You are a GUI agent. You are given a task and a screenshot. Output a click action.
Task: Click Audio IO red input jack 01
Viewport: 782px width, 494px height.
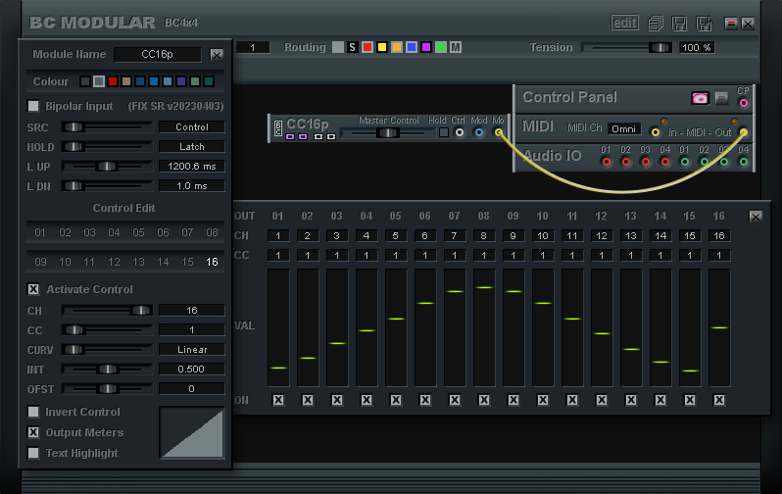coord(607,162)
